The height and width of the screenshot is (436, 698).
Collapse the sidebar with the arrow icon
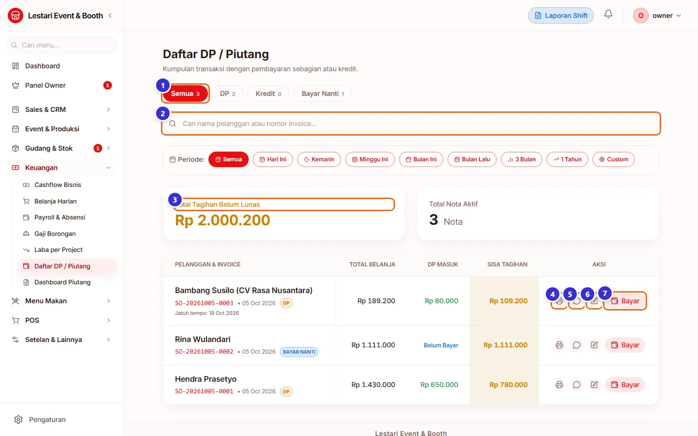coord(111,16)
